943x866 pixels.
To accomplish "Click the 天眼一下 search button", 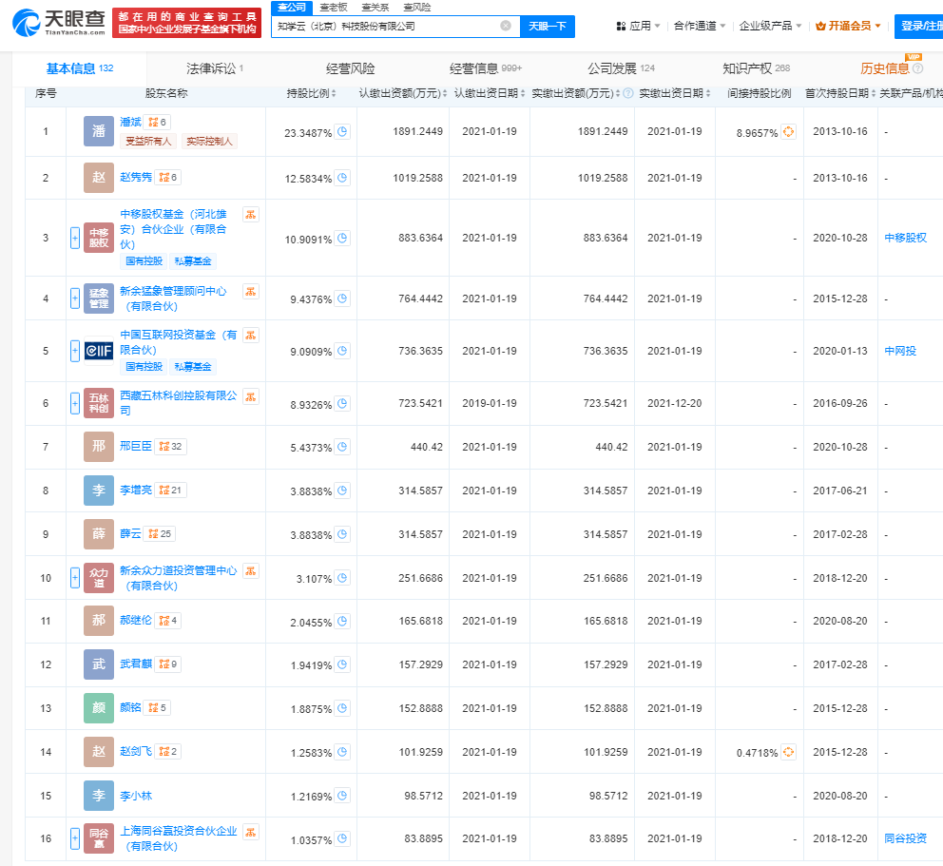I will click(548, 27).
